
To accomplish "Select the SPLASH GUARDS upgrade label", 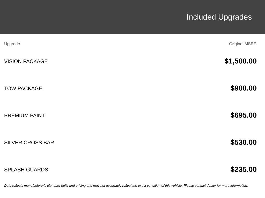I will pos(26,170).
